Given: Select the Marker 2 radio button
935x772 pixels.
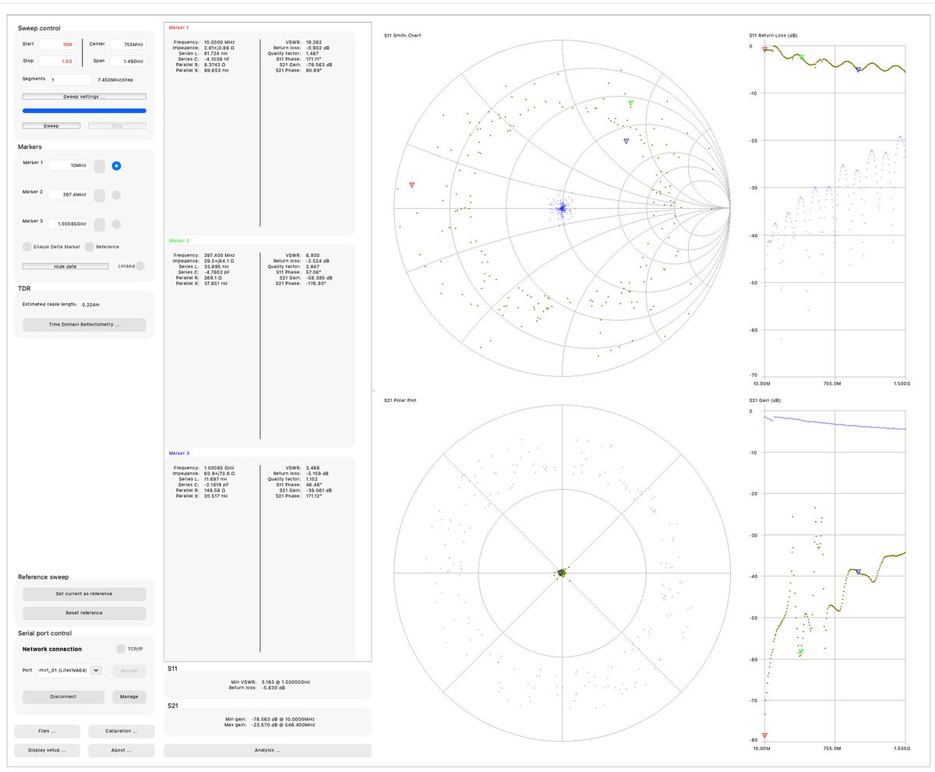Looking at the screenshot, I should point(116,195).
